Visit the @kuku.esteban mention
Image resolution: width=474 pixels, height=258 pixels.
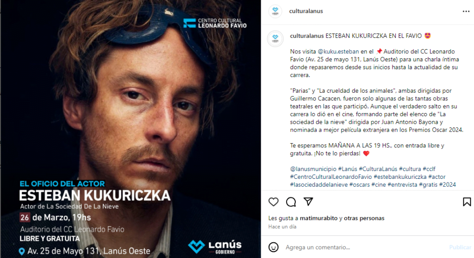338,52
